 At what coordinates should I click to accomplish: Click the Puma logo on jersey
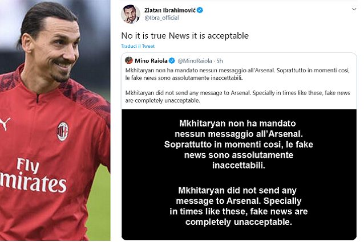point(5,124)
